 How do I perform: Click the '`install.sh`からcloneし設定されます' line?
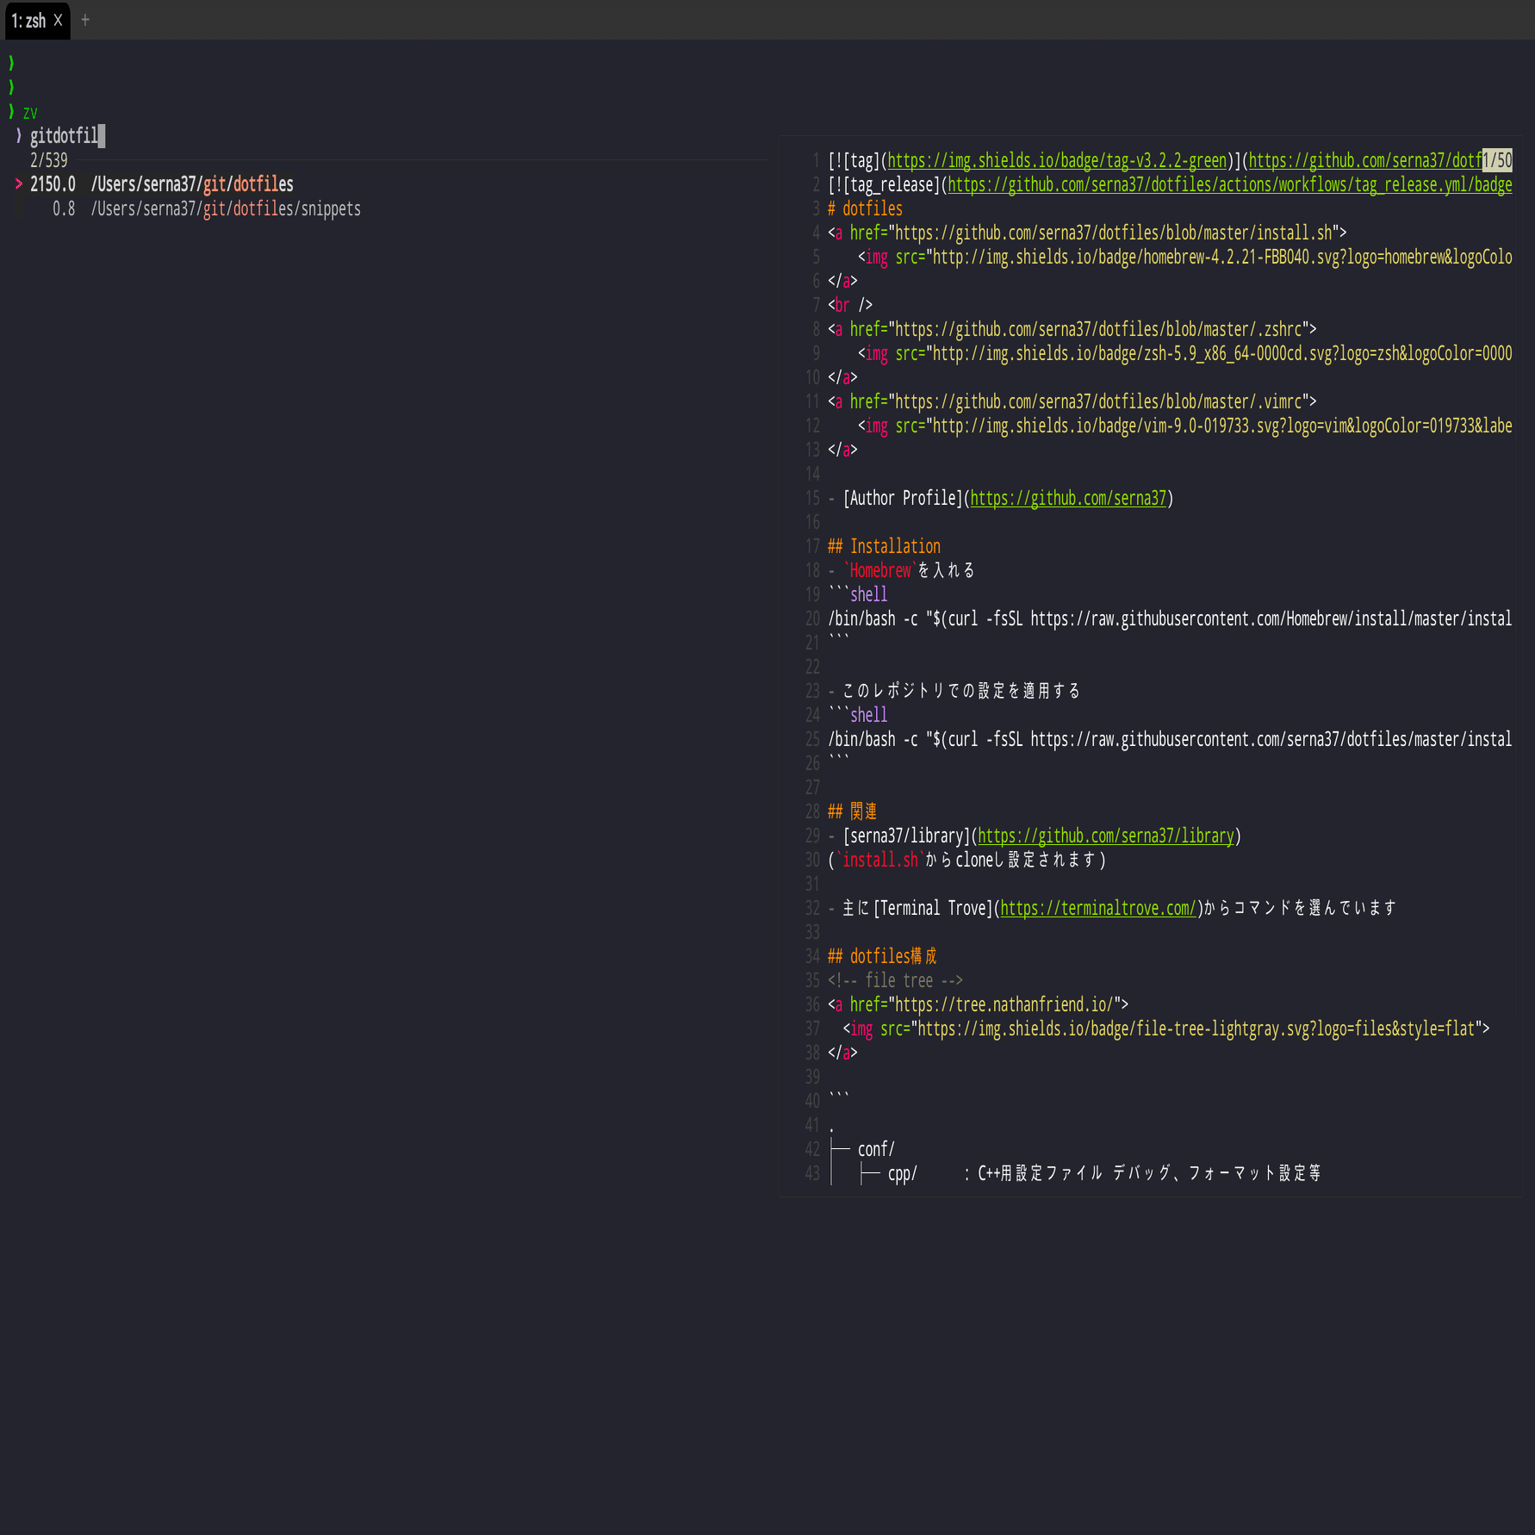[966, 860]
